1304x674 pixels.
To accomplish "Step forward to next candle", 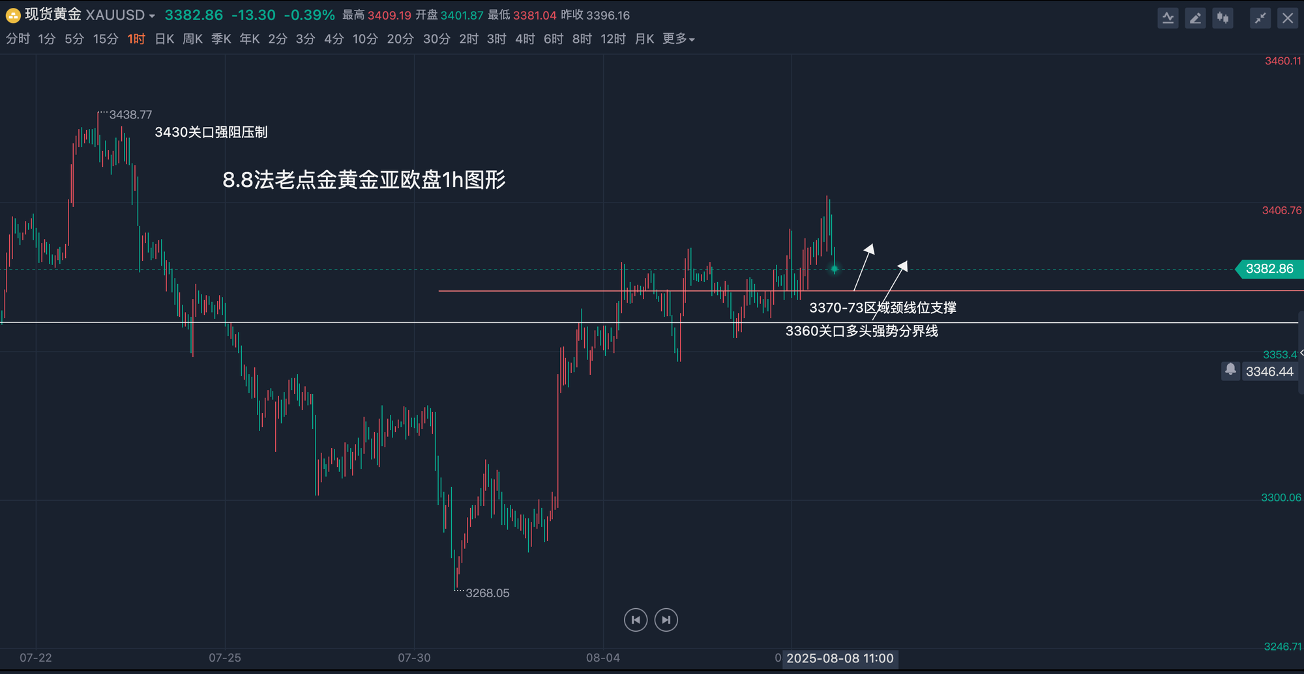I will tap(666, 620).
